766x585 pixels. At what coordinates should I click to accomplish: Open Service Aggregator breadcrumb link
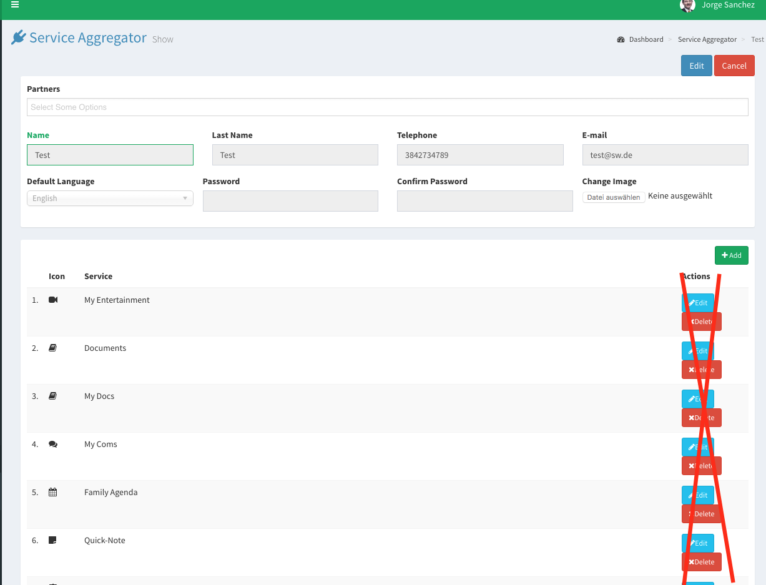707,39
